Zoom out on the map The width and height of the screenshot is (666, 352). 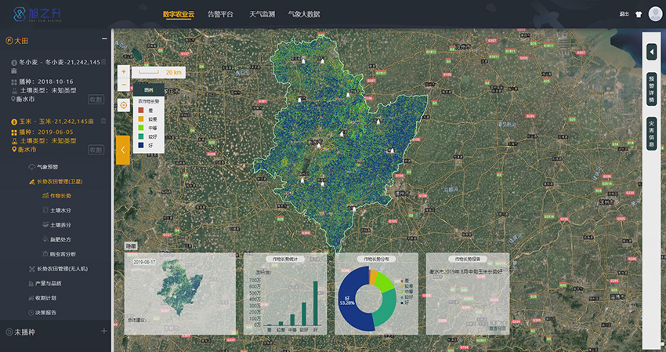[x=123, y=85]
